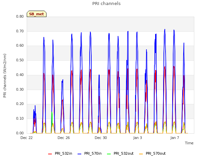Click the green PRI_532out legend swatch
Screen dimensions: 214x160
point(109,154)
